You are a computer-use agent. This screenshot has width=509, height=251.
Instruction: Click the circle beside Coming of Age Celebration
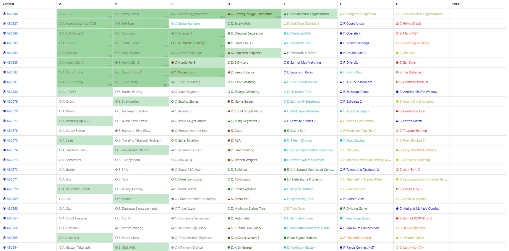[x=229, y=14]
